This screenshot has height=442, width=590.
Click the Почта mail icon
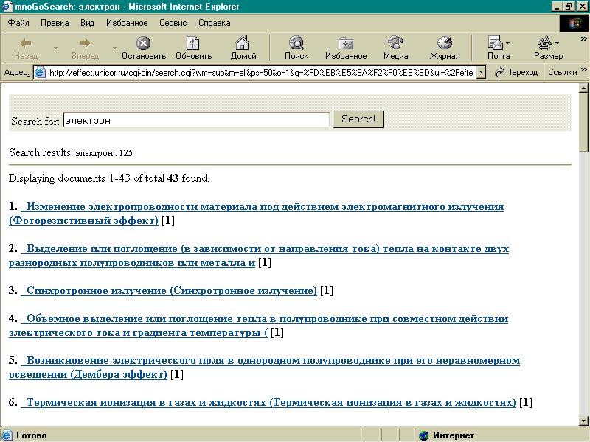(495, 43)
